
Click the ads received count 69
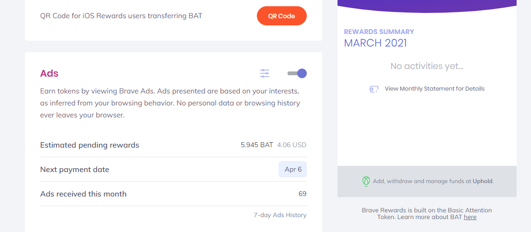[302, 194]
